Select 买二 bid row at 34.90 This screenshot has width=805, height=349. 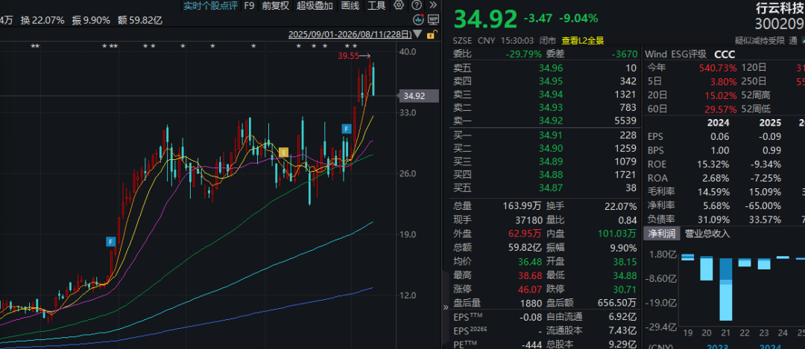pyautogui.click(x=545, y=149)
